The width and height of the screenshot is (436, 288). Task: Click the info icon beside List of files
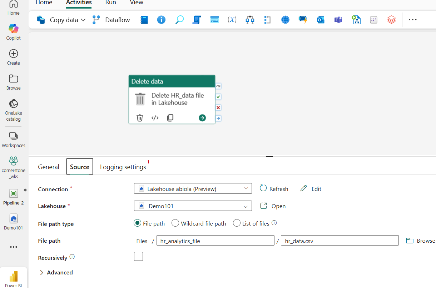(x=274, y=223)
